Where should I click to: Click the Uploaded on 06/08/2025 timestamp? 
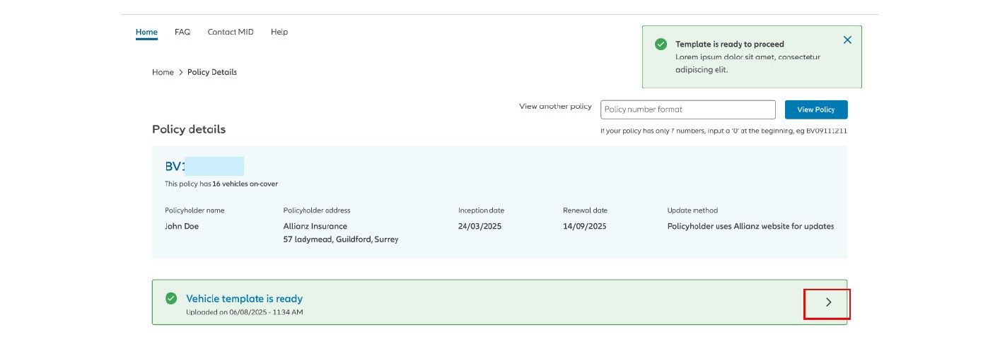(x=245, y=312)
